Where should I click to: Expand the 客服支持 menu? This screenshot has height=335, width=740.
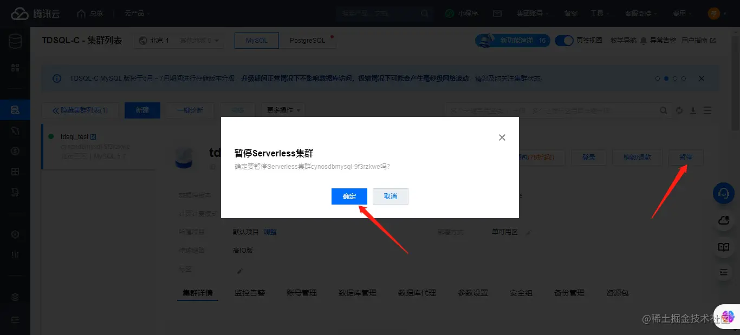tap(641, 14)
